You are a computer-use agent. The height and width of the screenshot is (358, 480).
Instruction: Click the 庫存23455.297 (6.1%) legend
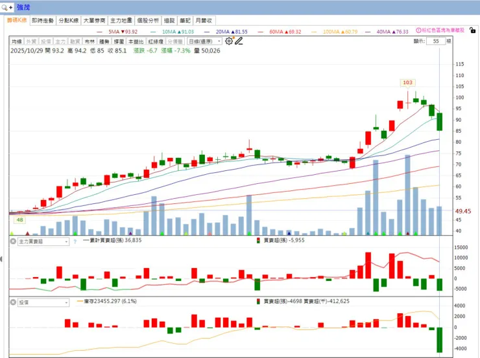coord(107,301)
